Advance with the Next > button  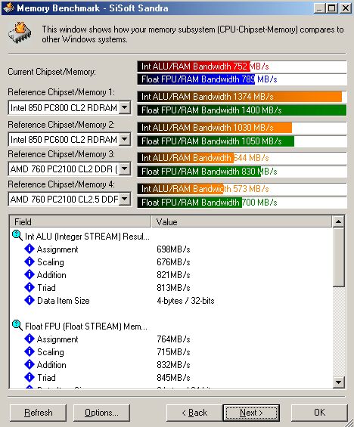tap(251, 413)
